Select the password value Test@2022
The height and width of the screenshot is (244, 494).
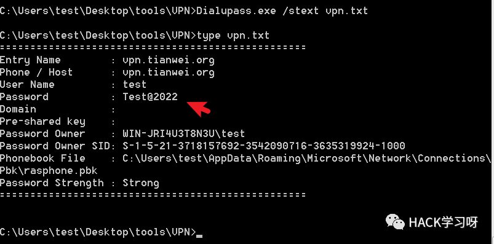pyautogui.click(x=150, y=96)
